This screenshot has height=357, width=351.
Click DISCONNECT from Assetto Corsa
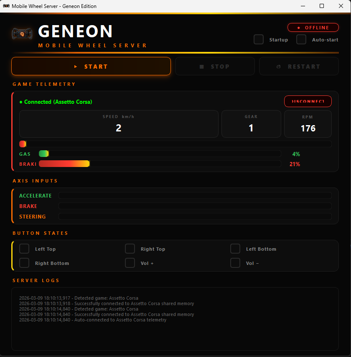[308, 101]
